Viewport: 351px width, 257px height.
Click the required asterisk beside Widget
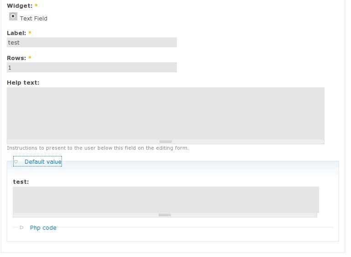coord(36,6)
